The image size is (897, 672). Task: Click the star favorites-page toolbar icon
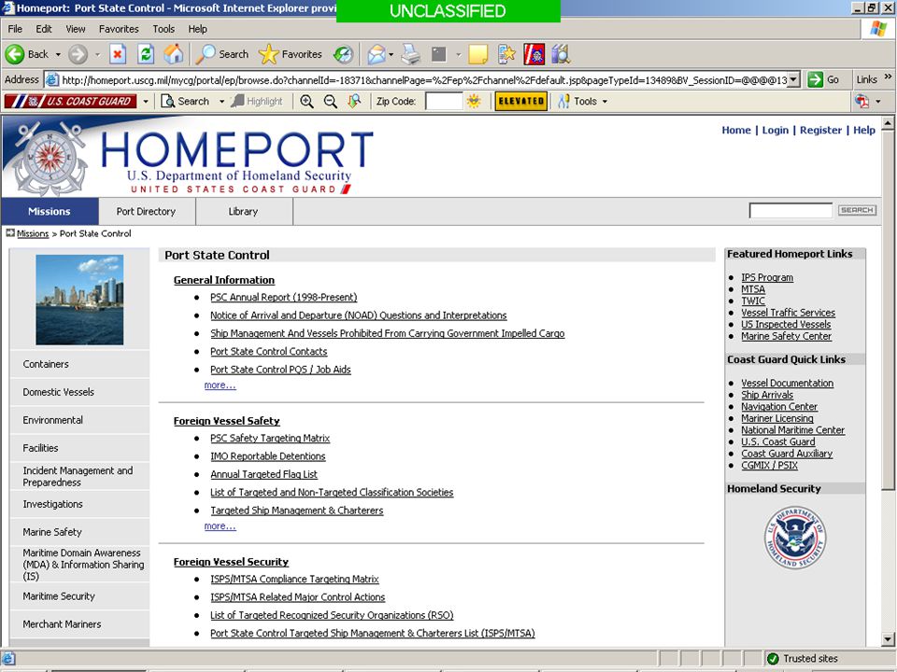(506, 54)
